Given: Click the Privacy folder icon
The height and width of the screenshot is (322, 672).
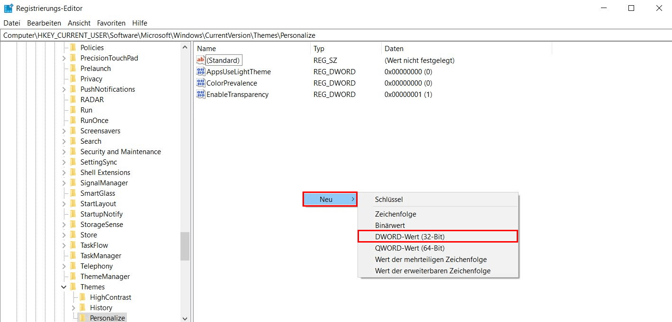Looking at the screenshot, I should click(x=73, y=78).
